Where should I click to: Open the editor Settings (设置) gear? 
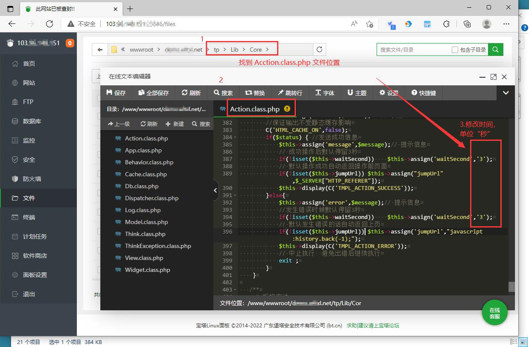(389, 93)
